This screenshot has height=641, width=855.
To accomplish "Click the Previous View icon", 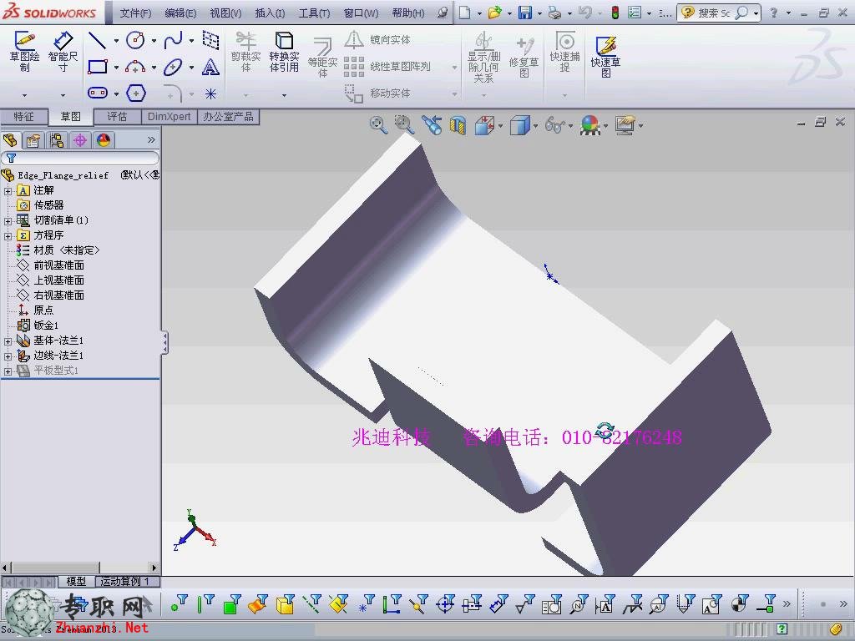I will [x=432, y=125].
